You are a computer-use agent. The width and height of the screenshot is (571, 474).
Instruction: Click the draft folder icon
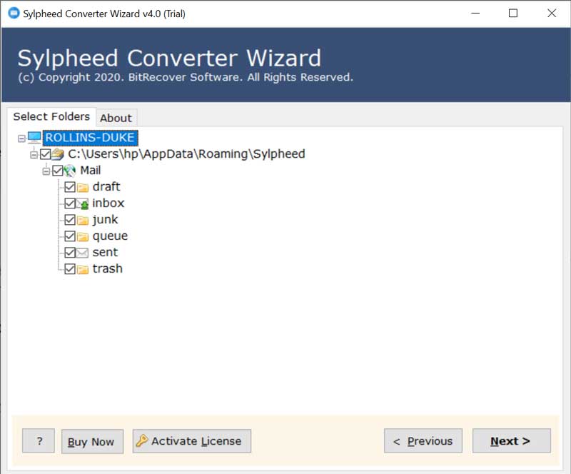[x=83, y=187]
